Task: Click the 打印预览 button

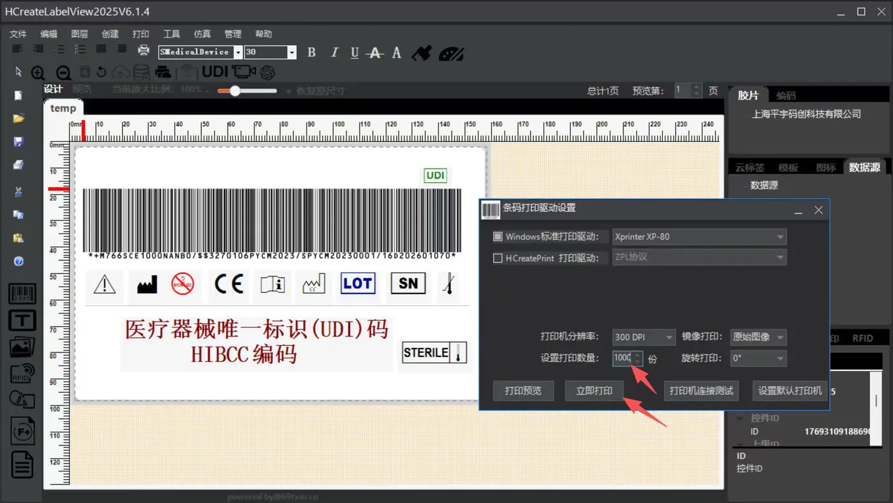Action: 523,391
